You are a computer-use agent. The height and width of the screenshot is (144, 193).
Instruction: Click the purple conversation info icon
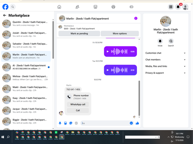[x=136, y=19]
